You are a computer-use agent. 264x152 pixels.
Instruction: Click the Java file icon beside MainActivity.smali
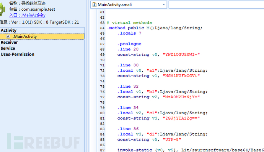pos(95,5)
